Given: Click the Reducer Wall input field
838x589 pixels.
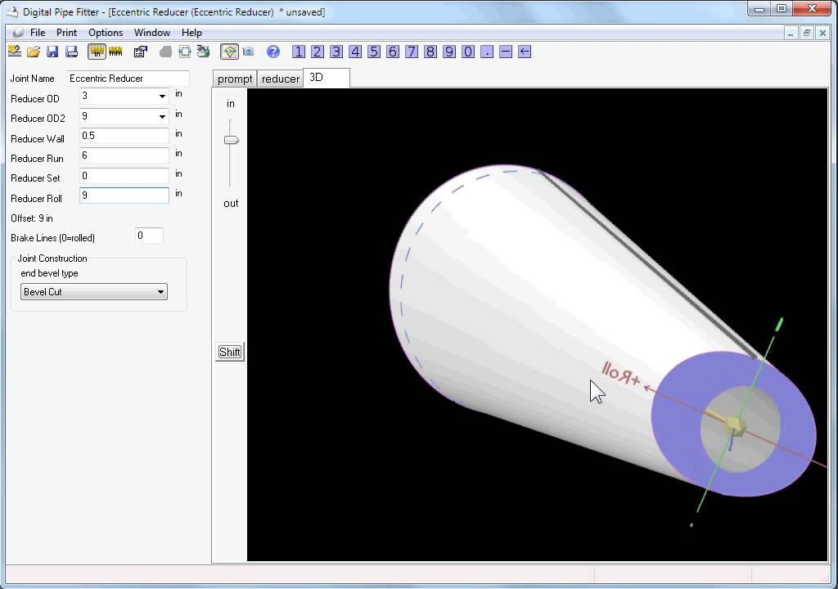Looking at the screenshot, I should pos(124,136).
